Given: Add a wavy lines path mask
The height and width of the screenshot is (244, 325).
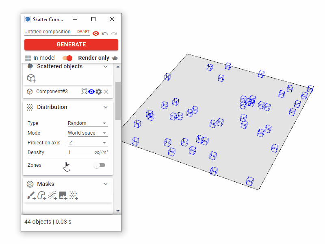Looking at the screenshot, I should (52, 196).
